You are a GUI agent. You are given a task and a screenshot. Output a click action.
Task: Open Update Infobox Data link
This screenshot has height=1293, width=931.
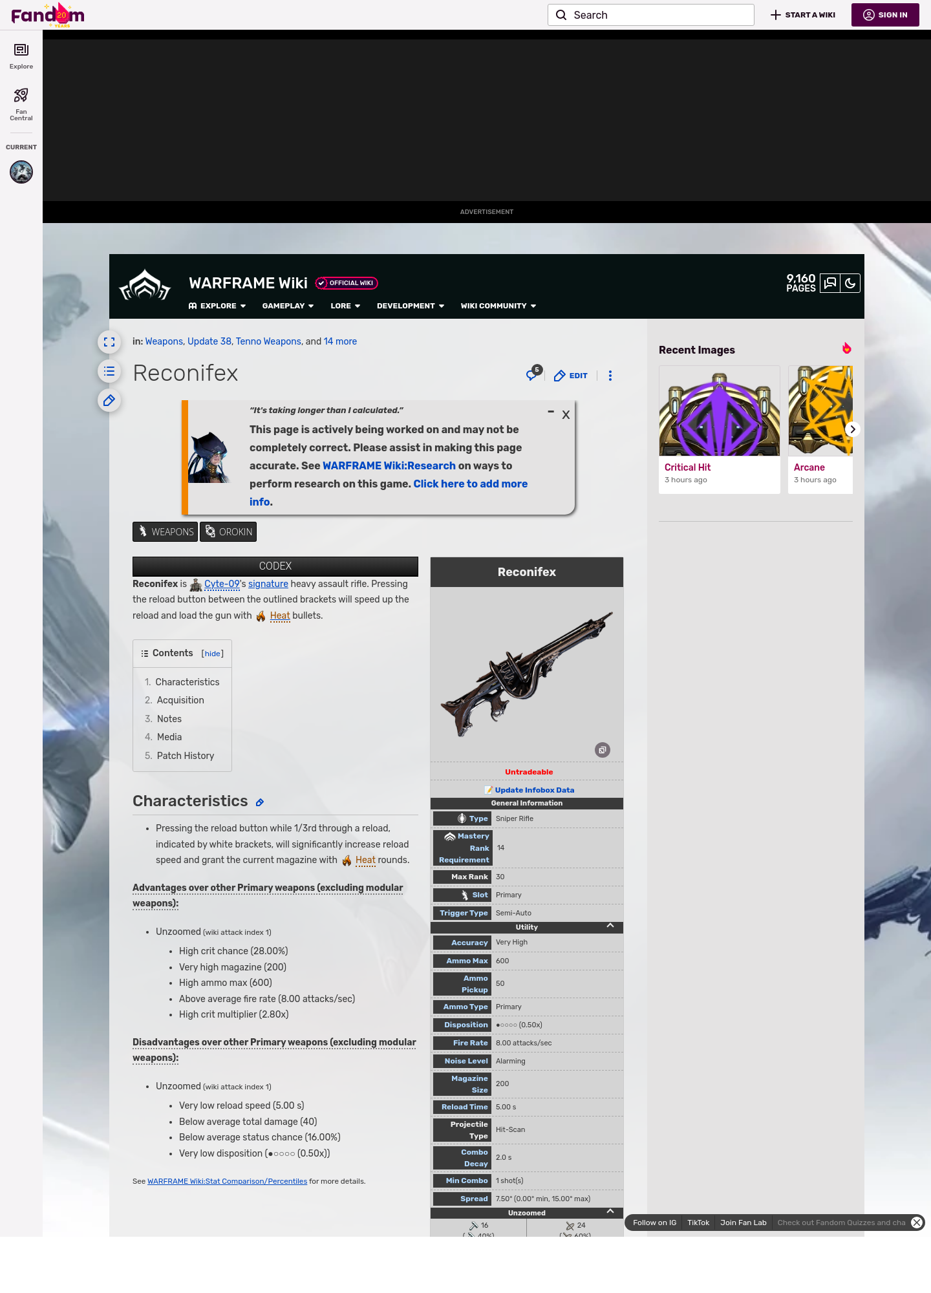pyautogui.click(x=535, y=790)
